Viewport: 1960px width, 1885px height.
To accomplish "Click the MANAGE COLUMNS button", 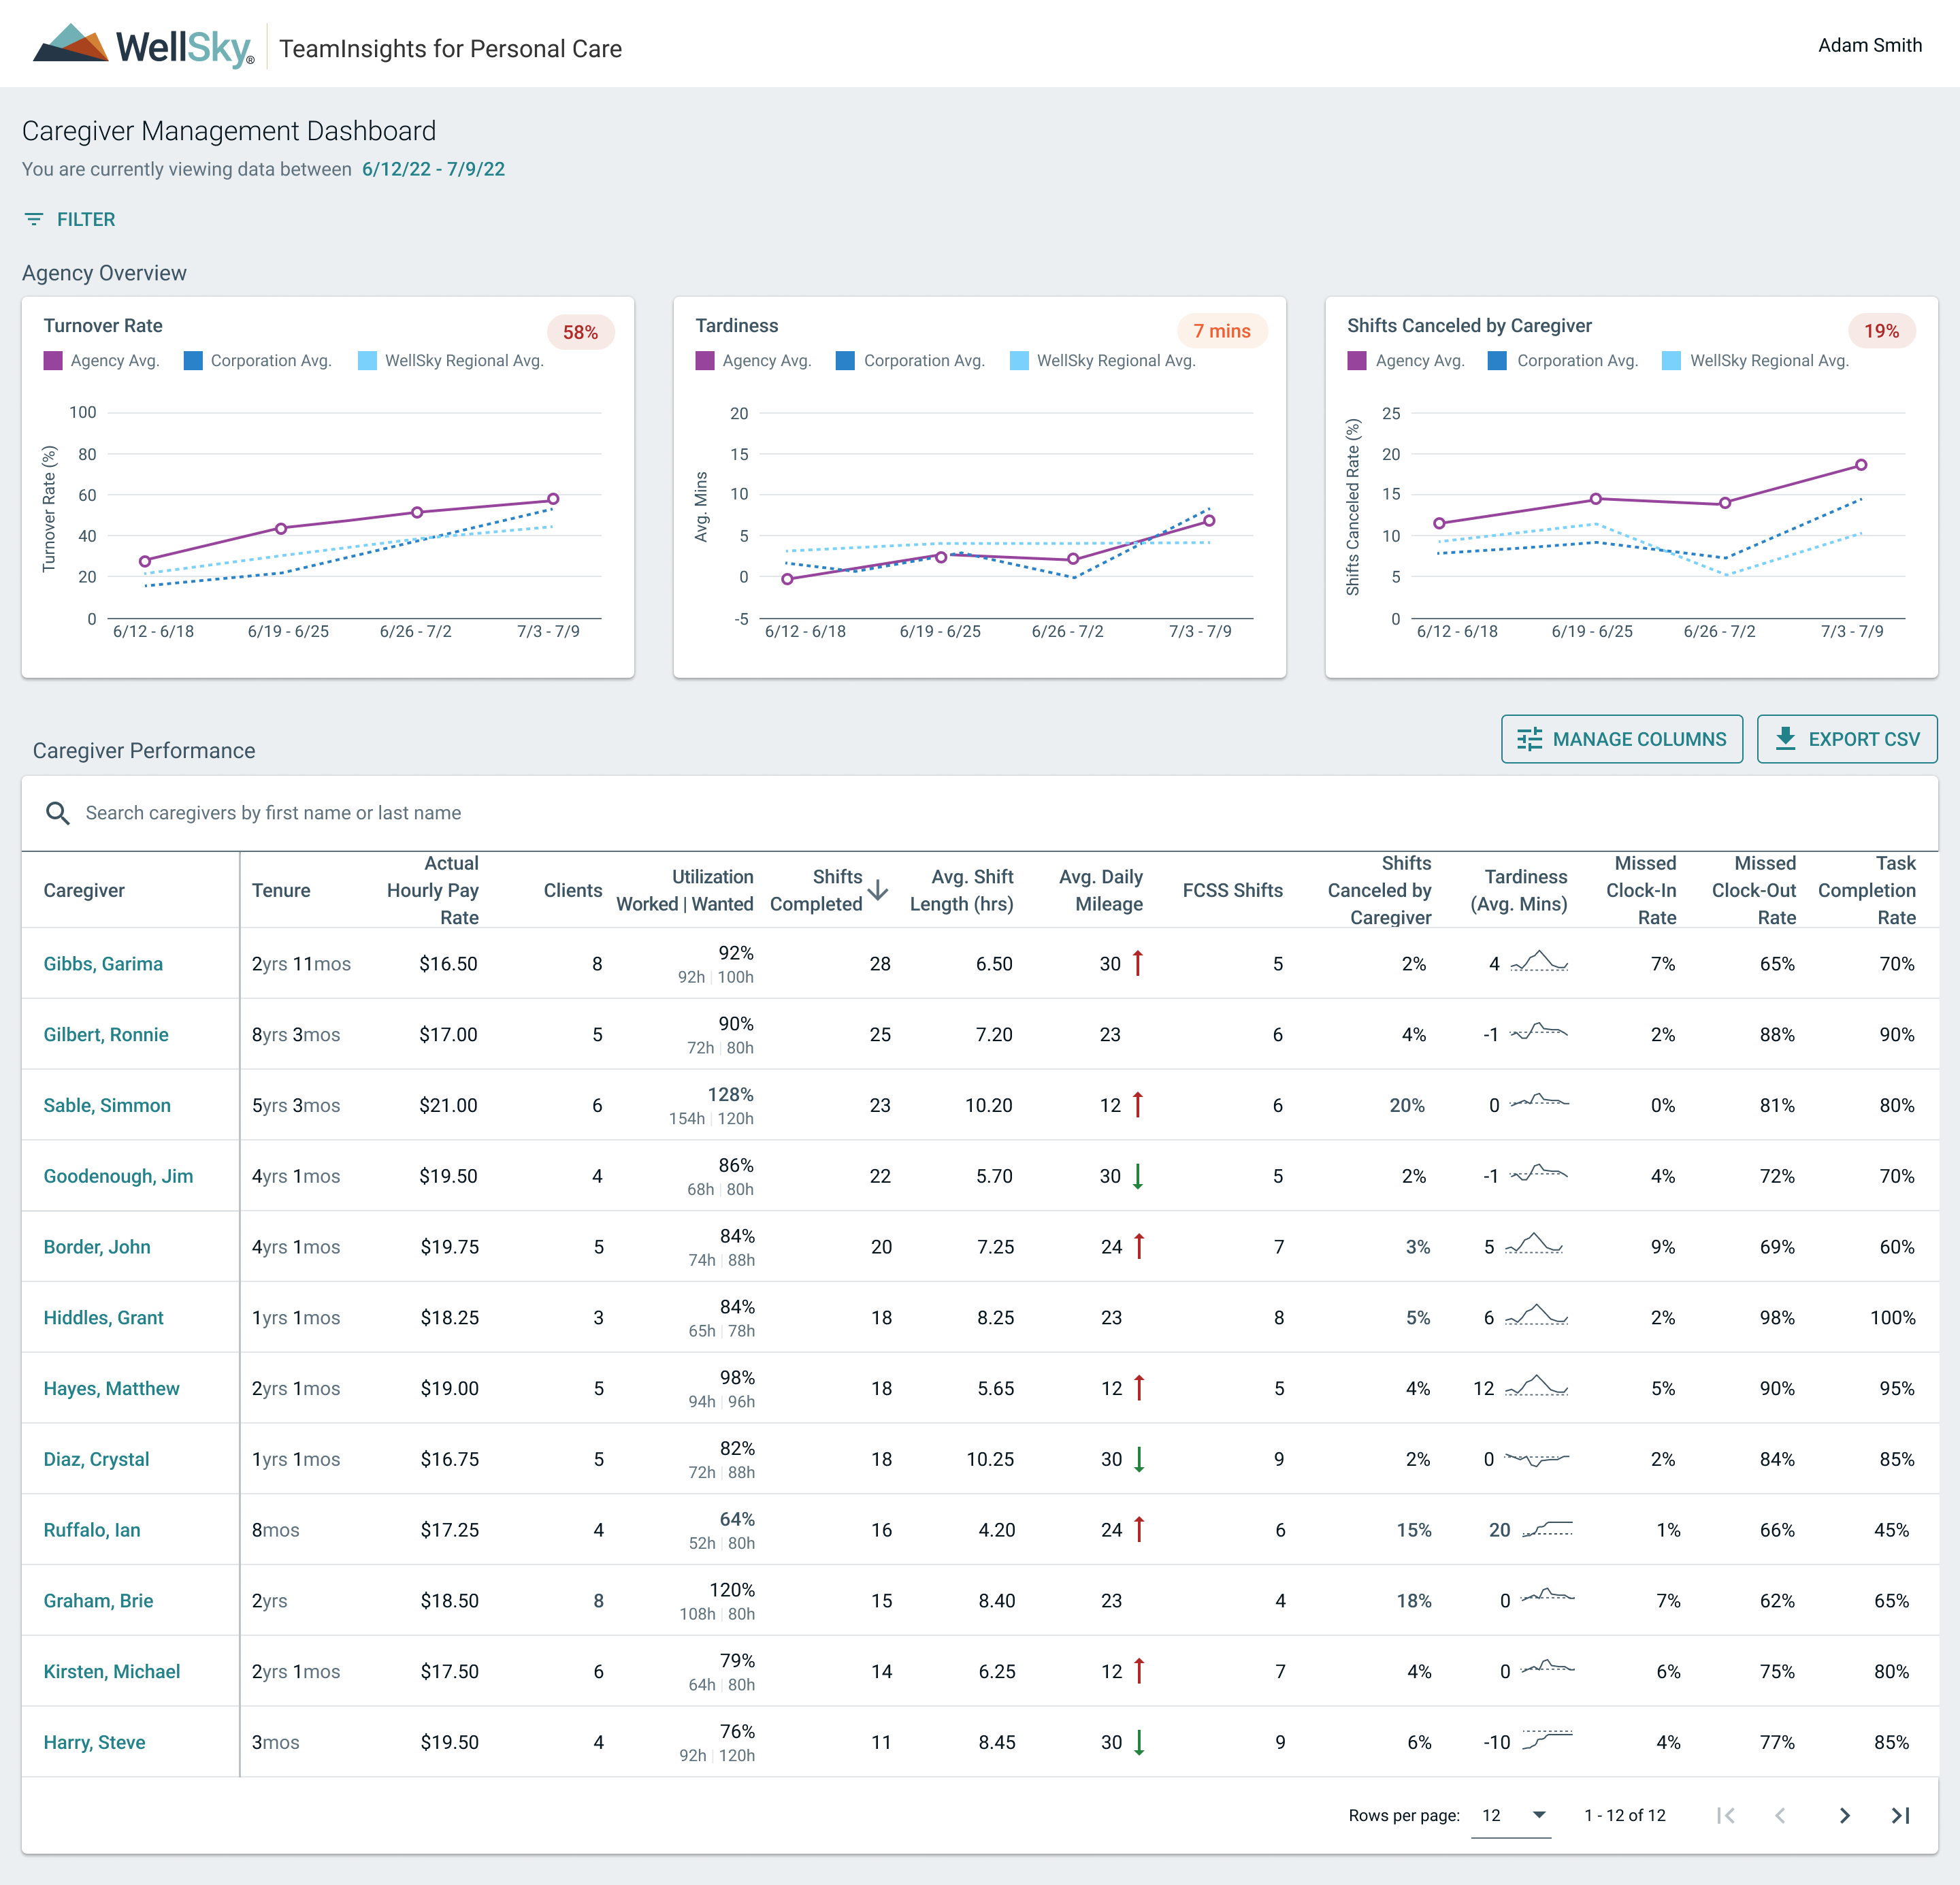I will (x=1622, y=739).
